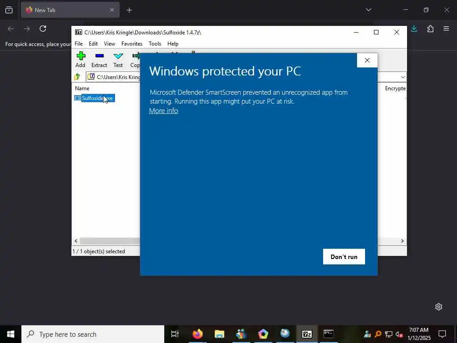The image size is (457, 343).
Task: Open the Edit menu in 7-Zip
Action: (93, 44)
